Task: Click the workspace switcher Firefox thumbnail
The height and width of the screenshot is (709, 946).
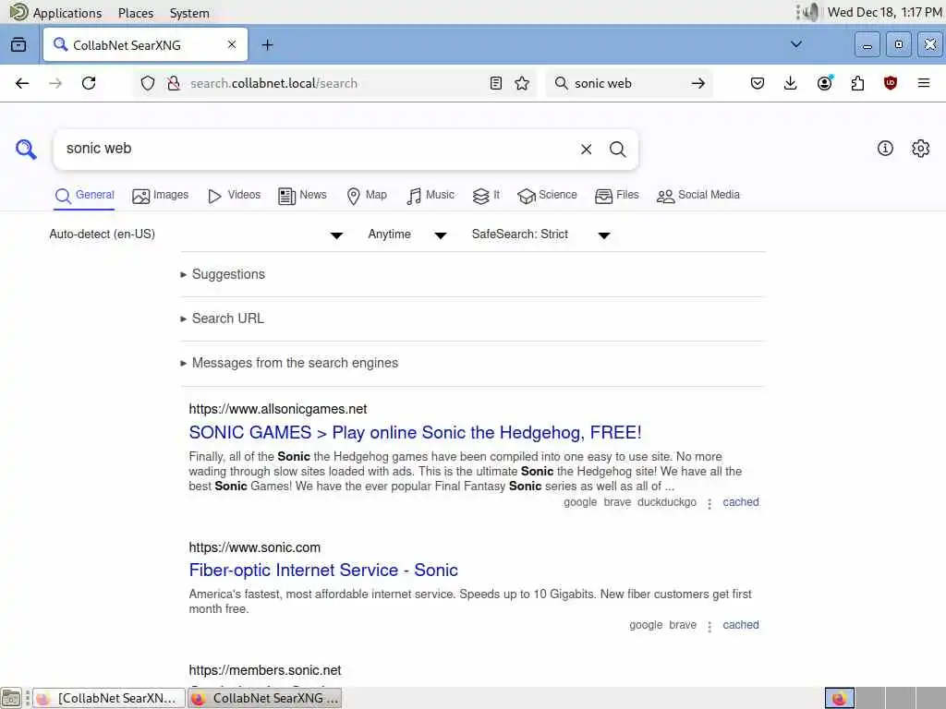Action: click(839, 698)
